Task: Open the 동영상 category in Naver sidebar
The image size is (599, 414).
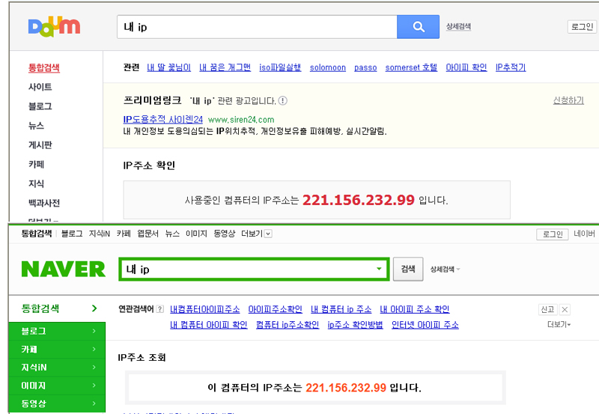Action: pos(57,404)
